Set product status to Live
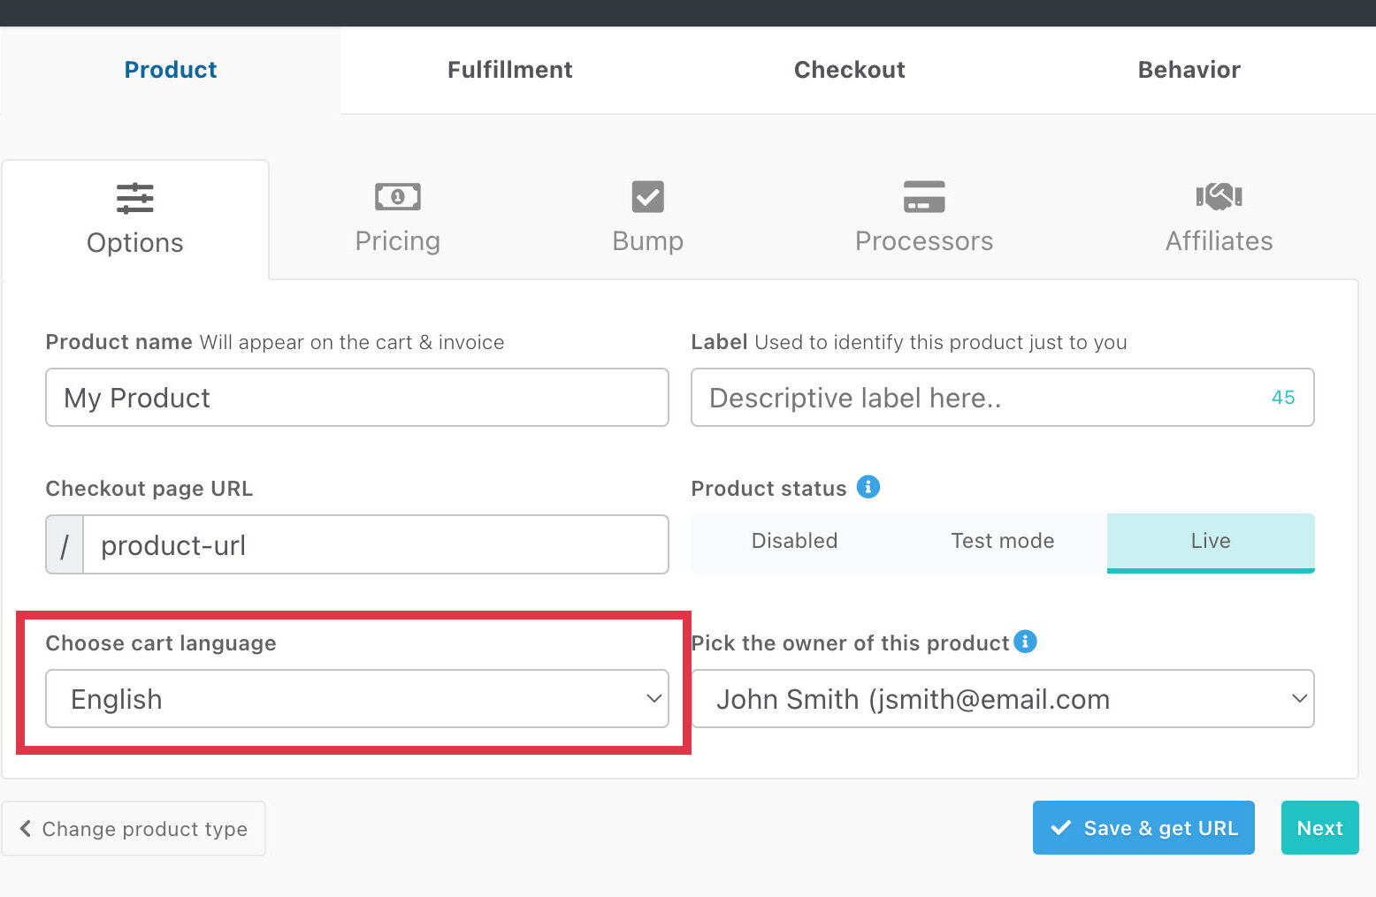The height and width of the screenshot is (897, 1376). (x=1210, y=542)
